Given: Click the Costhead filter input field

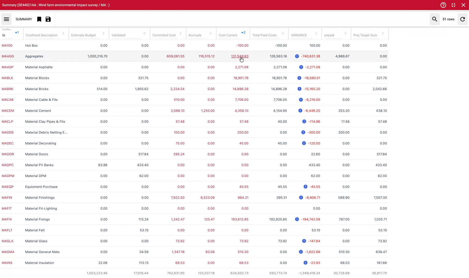Looking at the screenshot, I should pyautogui.click(x=7, y=35).
